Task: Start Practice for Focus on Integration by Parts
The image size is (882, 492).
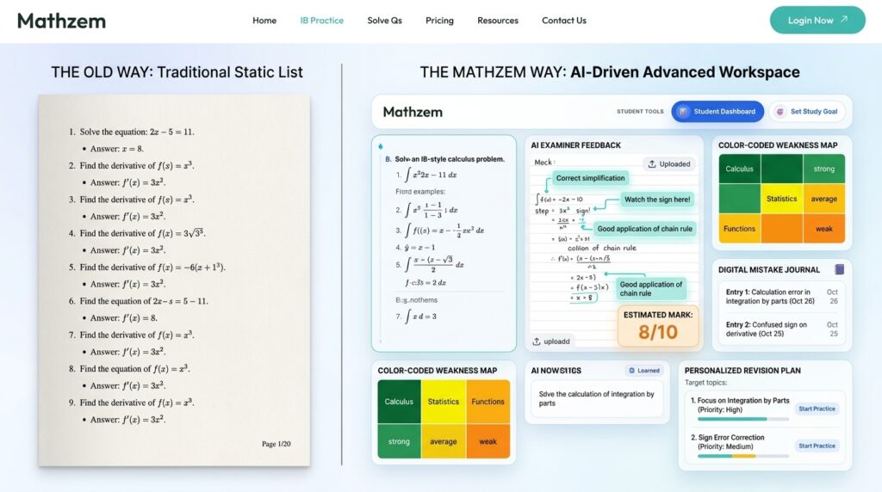Action: [x=817, y=409]
